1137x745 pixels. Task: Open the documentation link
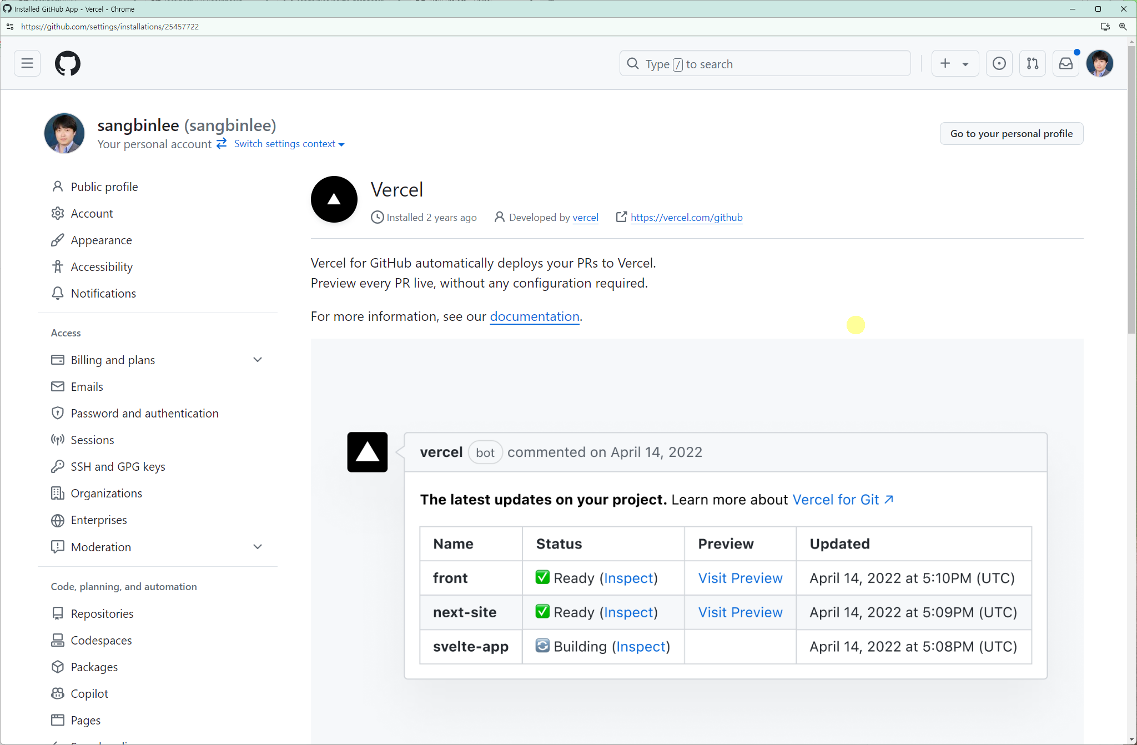pyautogui.click(x=534, y=316)
